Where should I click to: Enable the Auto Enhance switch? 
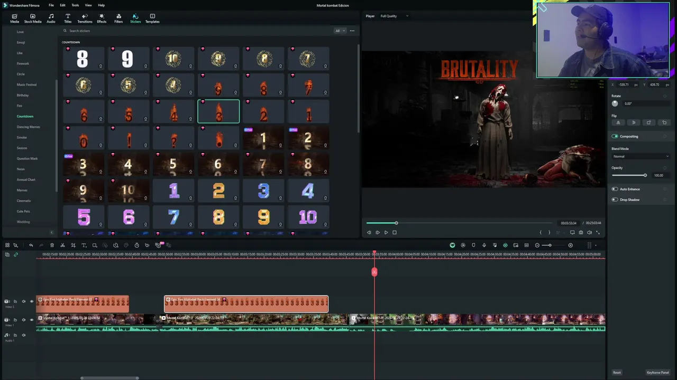pos(615,189)
